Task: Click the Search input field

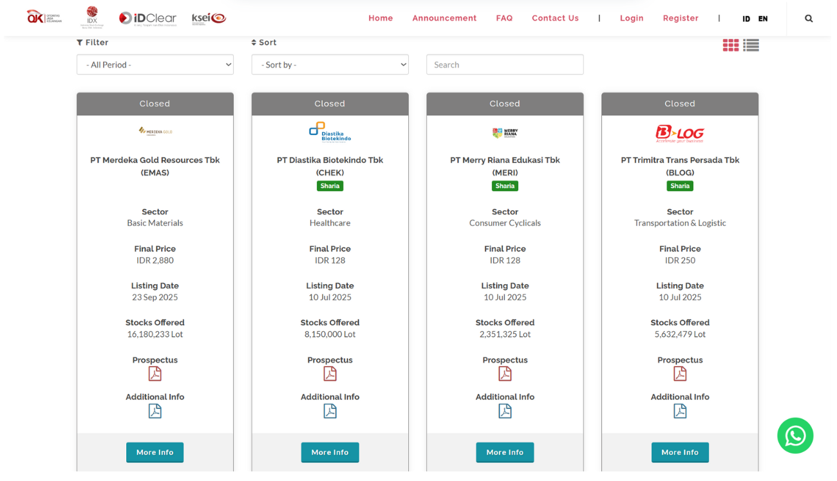Action: pos(505,64)
